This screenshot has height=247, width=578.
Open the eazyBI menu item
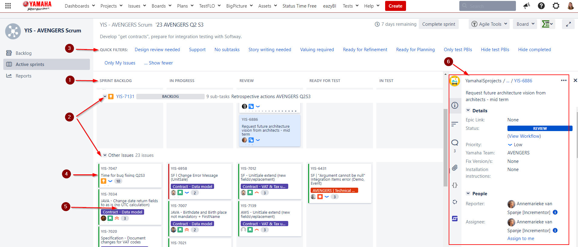coord(329,6)
